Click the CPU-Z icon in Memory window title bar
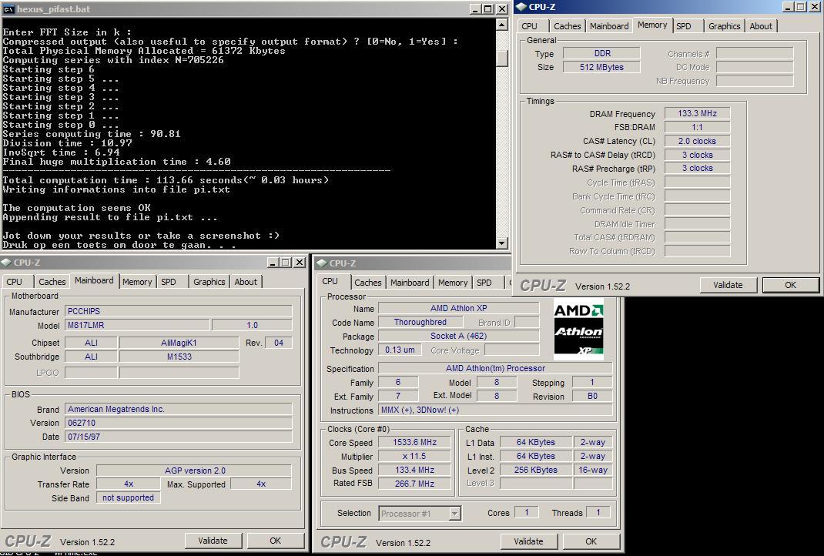This screenshot has height=556, width=824. [521, 7]
